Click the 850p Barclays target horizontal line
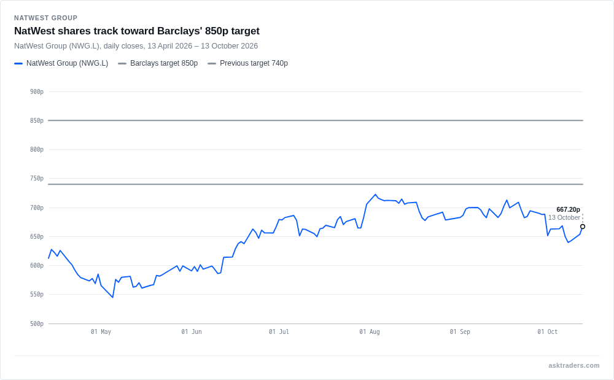The image size is (614, 380). 316,120
